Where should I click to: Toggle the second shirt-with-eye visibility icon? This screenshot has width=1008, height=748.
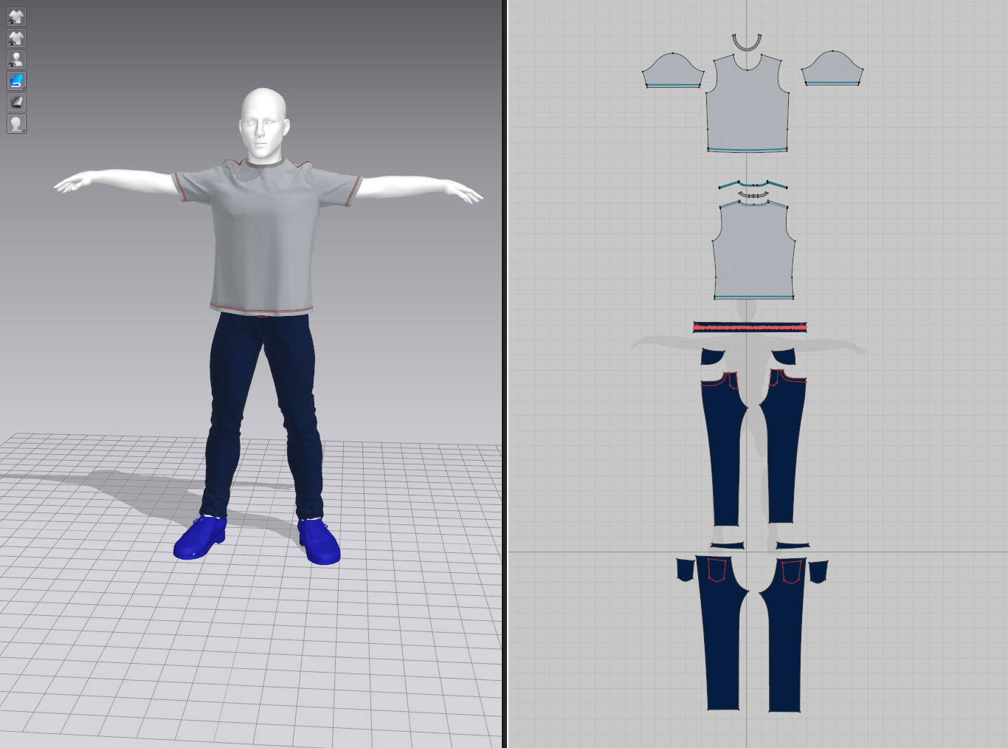point(16,38)
